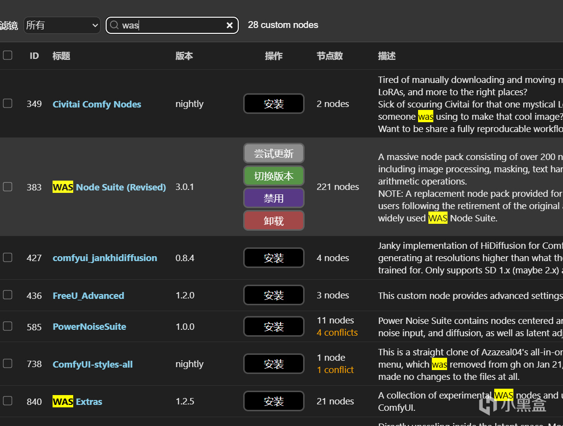The height and width of the screenshot is (426, 563).
Task: Click '2 nodes' count for Civitai Comfy Nodes
Action: point(333,104)
